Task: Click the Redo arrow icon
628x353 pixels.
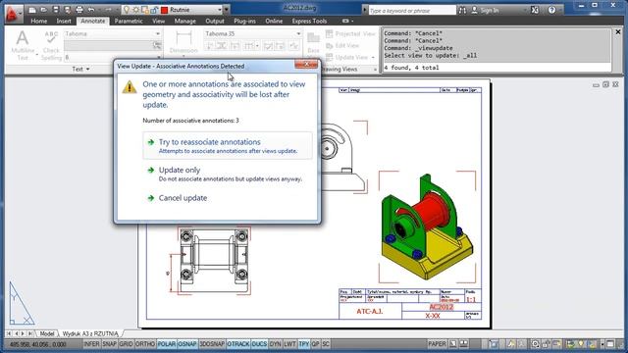Action: (108, 10)
